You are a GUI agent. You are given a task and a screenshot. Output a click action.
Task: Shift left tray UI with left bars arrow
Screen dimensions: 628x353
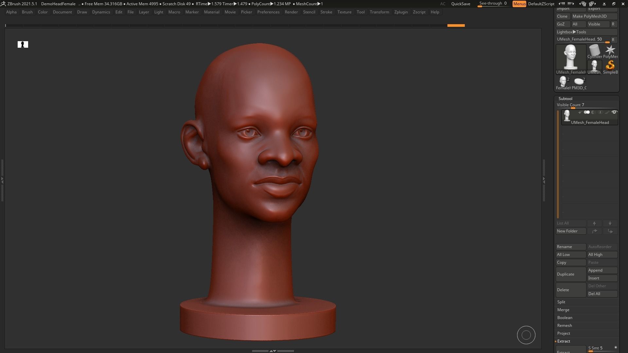pos(562,4)
